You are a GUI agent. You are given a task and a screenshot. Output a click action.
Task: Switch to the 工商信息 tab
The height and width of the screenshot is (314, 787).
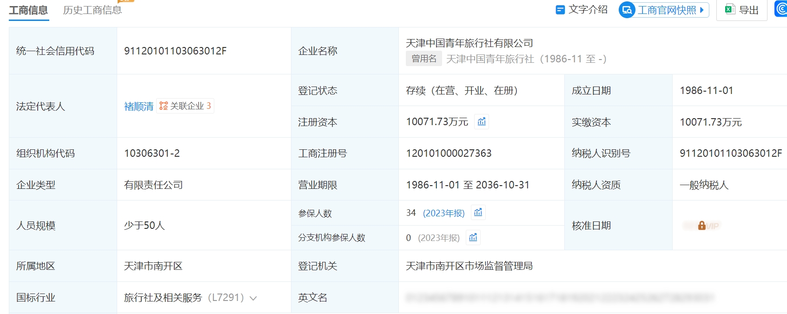tap(28, 10)
